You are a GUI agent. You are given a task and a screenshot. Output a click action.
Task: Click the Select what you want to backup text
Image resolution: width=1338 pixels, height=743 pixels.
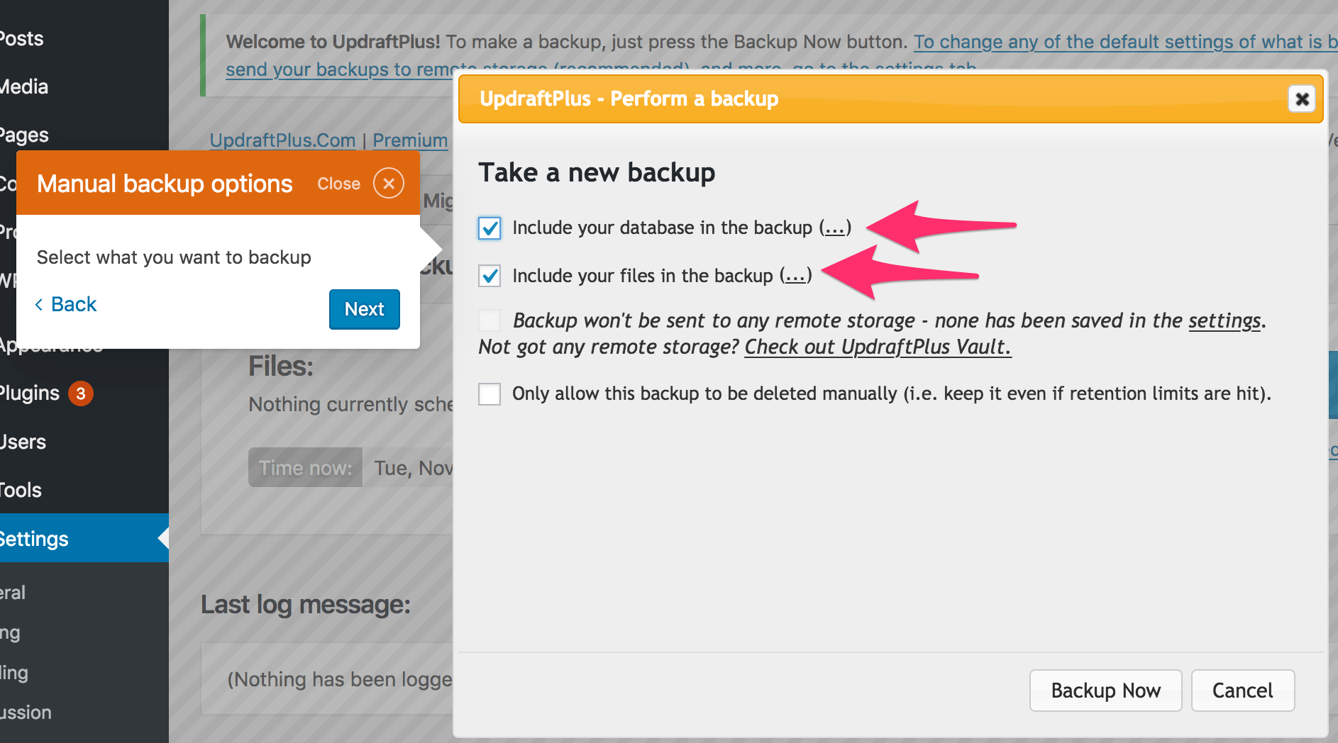click(x=174, y=257)
